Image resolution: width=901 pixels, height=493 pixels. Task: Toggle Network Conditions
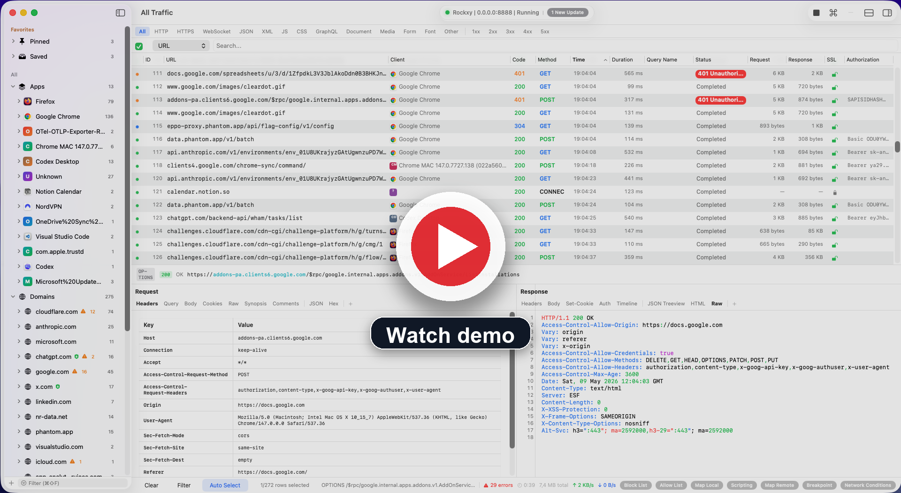[x=868, y=485]
